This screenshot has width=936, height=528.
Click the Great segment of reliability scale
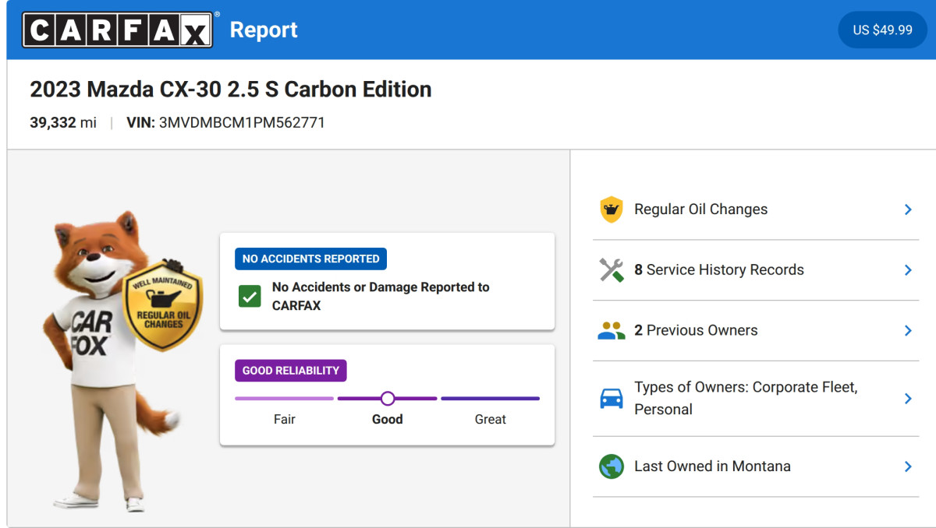pyautogui.click(x=491, y=399)
